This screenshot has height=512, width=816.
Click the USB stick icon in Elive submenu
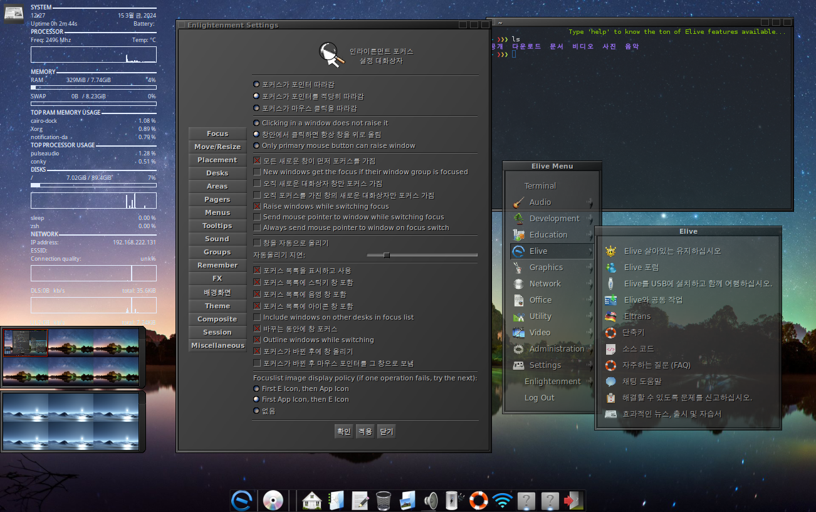611,284
